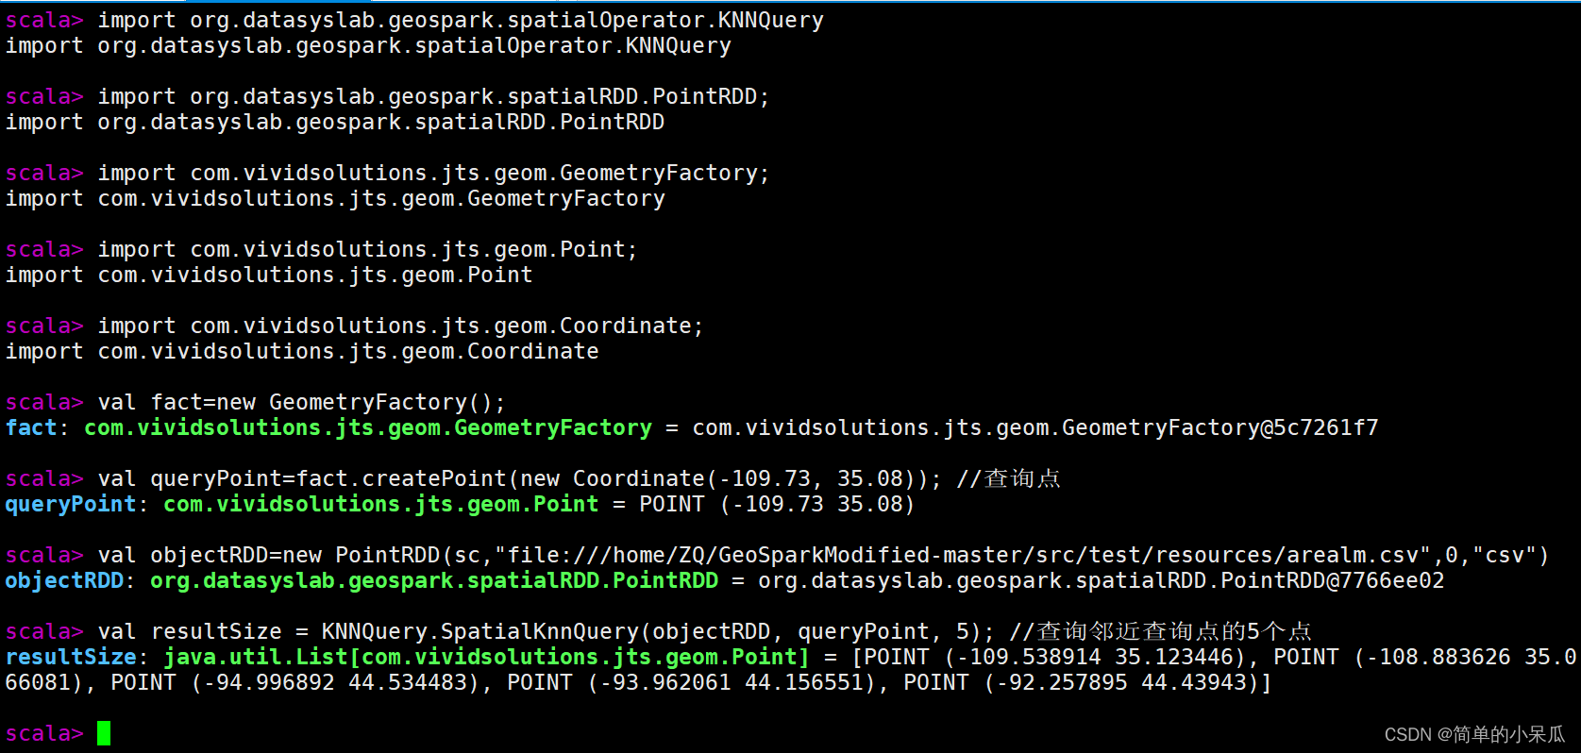Click green type 'com.vividsolutions.jts.geom.Point' on queryPoint line
Image resolution: width=1581 pixels, height=753 pixels.
point(381,504)
